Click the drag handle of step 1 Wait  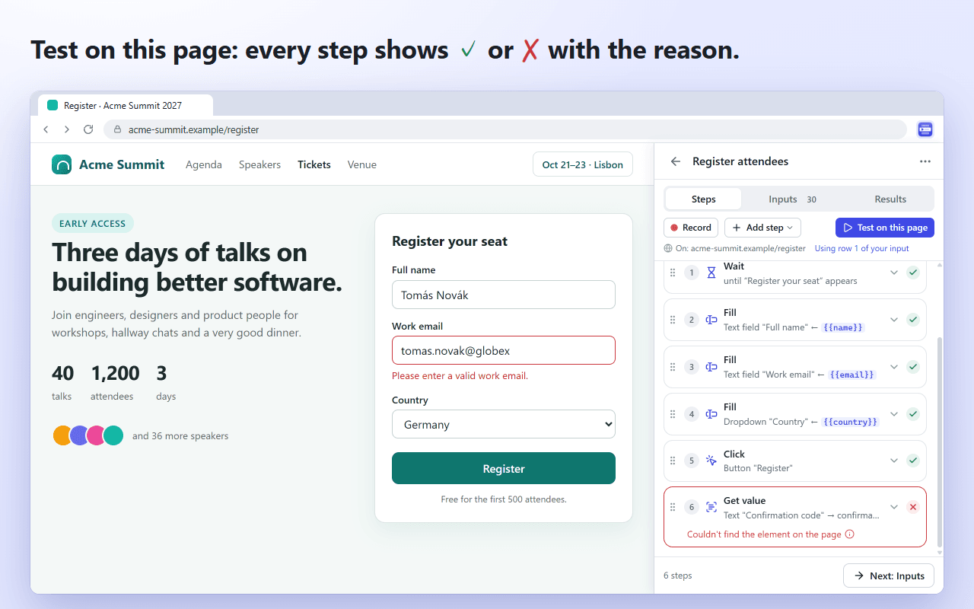point(673,273)
